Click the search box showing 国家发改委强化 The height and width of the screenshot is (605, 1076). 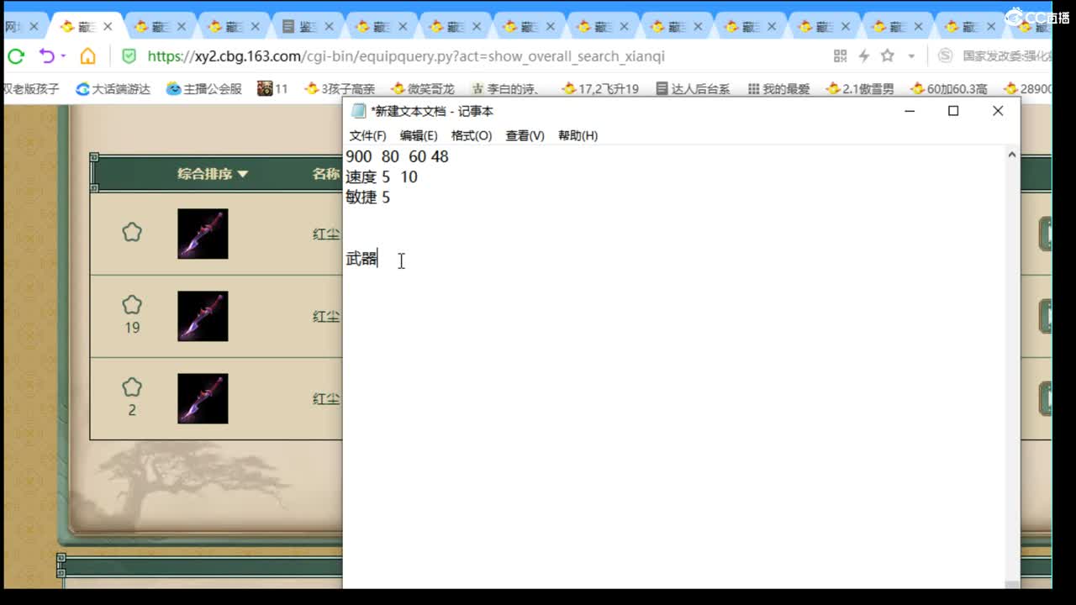click(x=1006, y=56)
